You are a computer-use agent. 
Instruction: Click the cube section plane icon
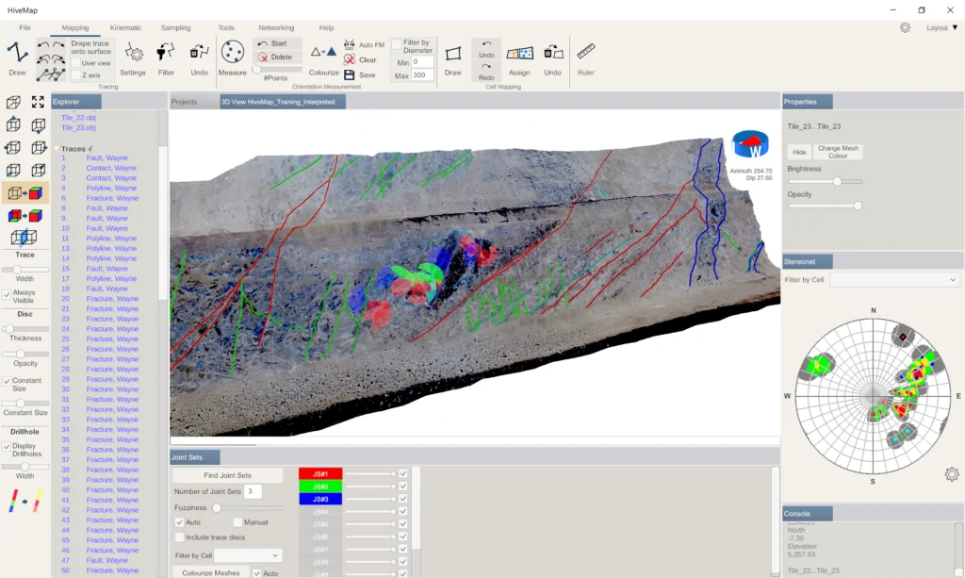point(25,238)
